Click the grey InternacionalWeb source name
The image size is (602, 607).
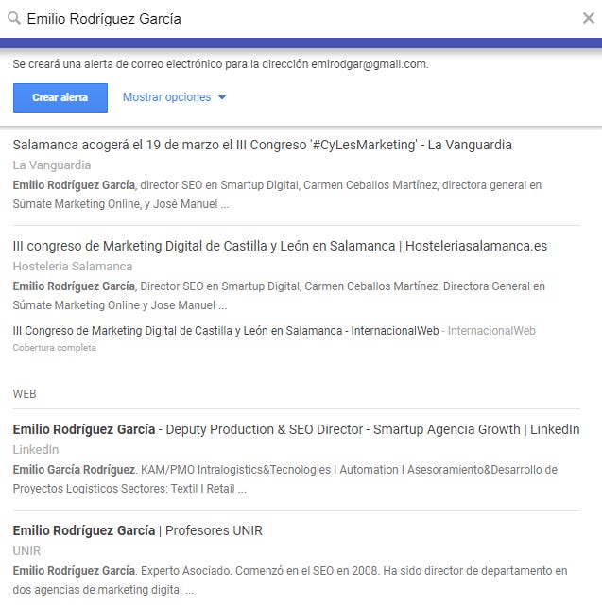(x=491, y=331)
